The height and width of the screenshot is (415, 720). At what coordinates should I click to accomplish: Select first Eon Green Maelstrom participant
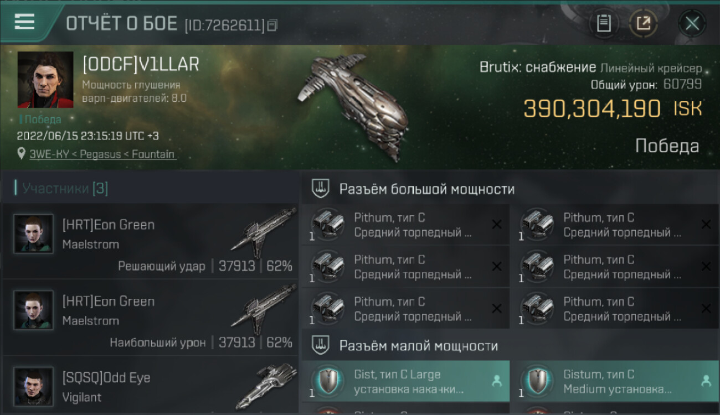(151, 241)
